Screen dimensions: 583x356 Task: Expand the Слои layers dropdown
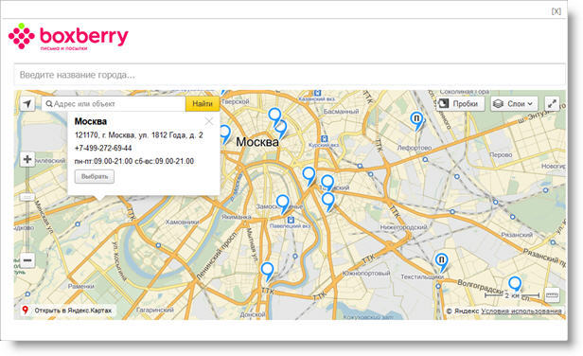[x=514, y=104]
